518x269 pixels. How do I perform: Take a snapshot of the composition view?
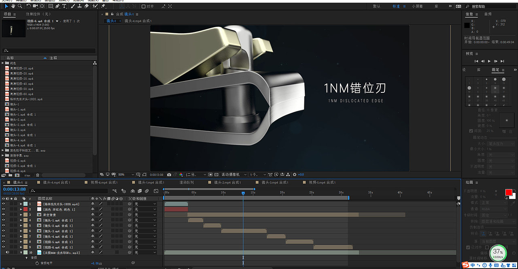coord(169,174)
